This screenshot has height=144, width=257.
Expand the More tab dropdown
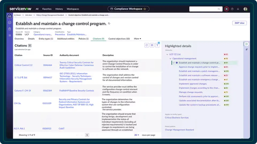(137, 39)
